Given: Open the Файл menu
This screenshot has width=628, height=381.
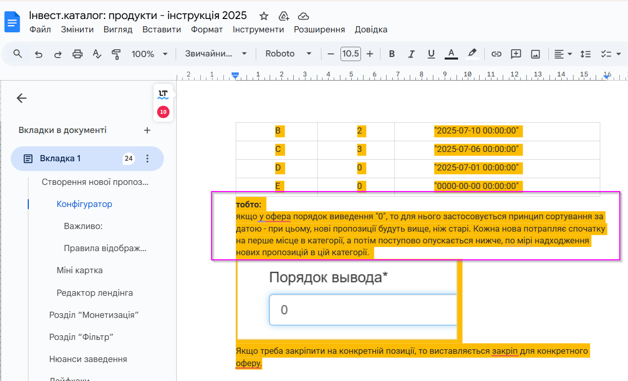Looking at the screenshot, I should coord(40,29).
